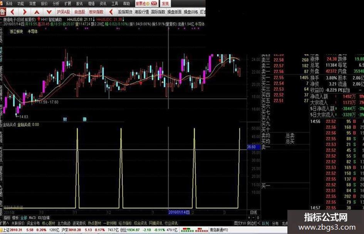Click the home icon in toolbar
The width and height of the screenshot is (364, 234).
(x=3, y=12)
